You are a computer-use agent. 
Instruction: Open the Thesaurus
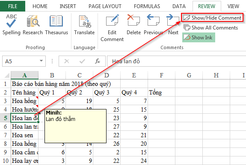[56, 25]
